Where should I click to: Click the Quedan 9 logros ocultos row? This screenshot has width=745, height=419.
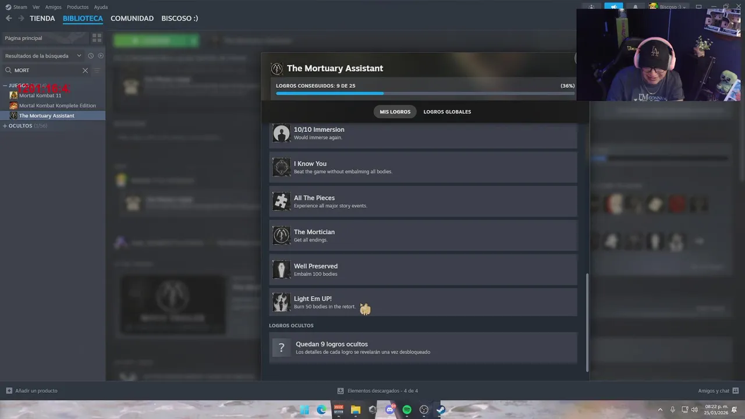[423, 347]
